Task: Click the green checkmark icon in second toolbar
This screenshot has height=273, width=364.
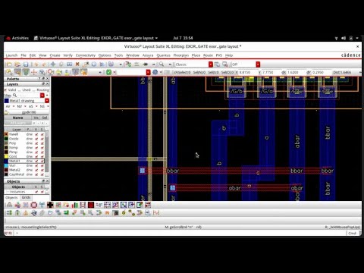Action: [x=108, y=72]
